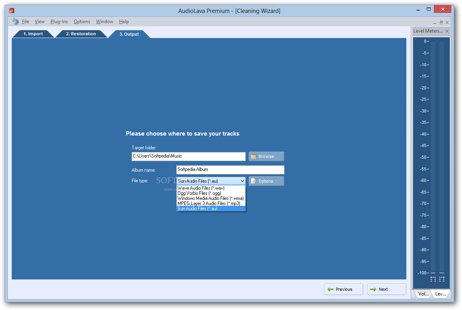Viewport: 462px width, 310px height.
Task: Choose Sun Audio Files (*.au) in list
Action: [211, 208]
